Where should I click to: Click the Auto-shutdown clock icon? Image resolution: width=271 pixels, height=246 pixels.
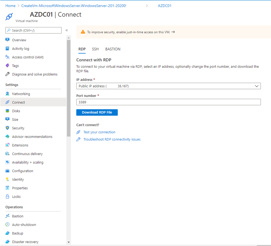point(7,224)
